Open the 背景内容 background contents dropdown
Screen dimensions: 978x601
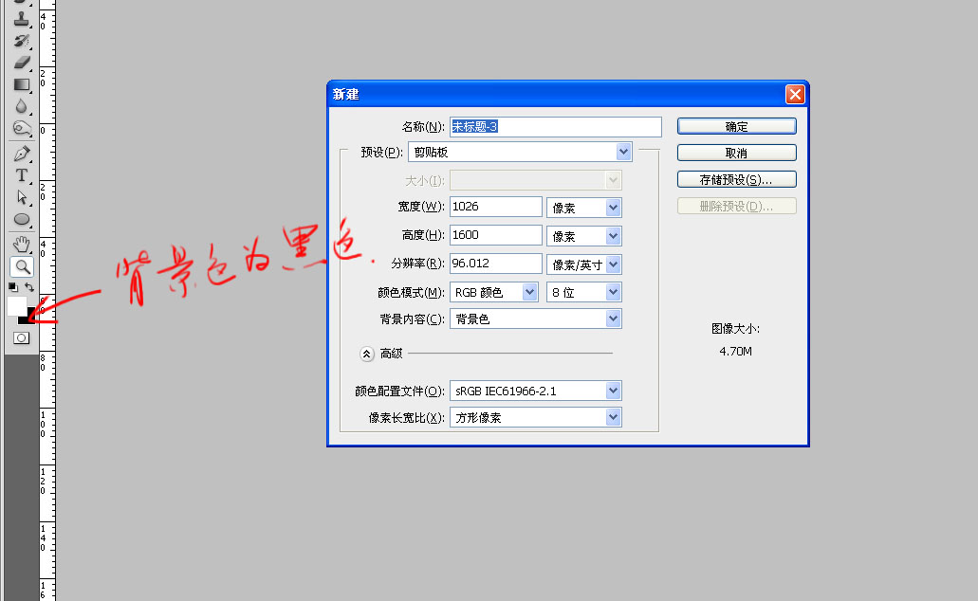(536, 319)
